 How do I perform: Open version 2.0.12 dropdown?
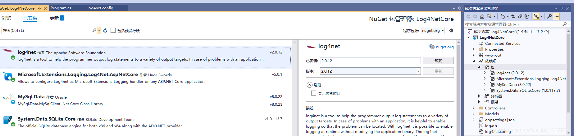(418, 71)
